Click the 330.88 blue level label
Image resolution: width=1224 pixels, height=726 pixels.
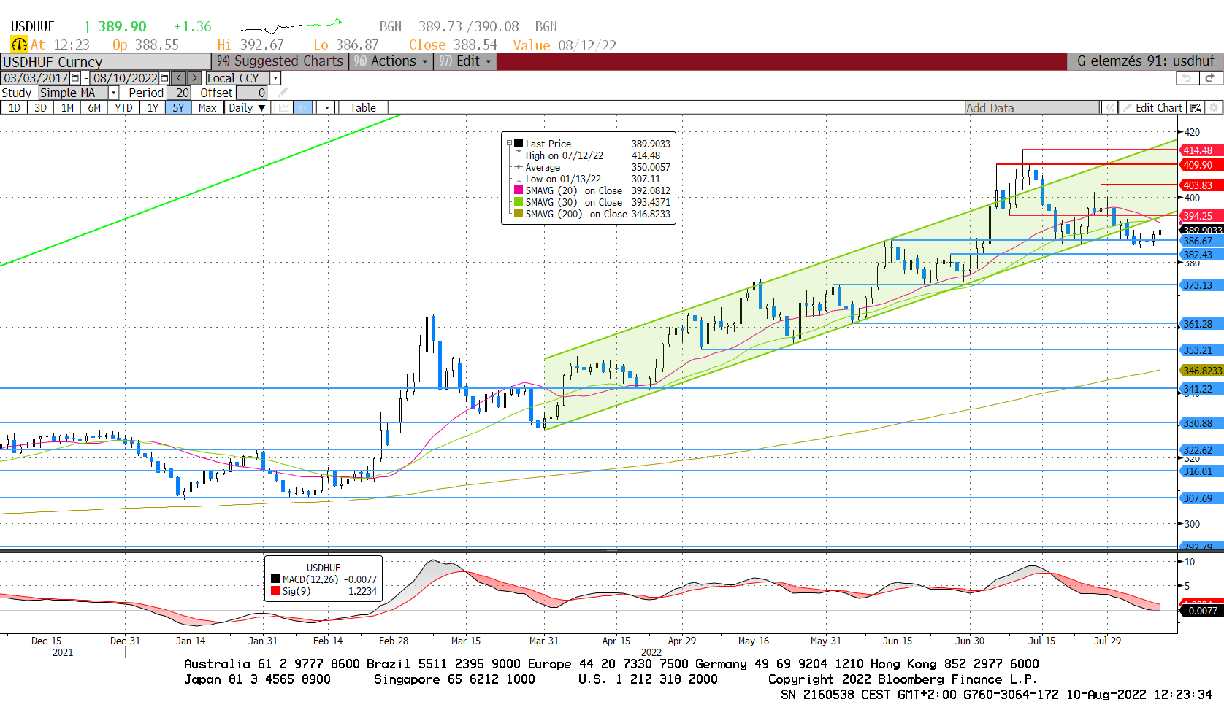pos(1201,423)
